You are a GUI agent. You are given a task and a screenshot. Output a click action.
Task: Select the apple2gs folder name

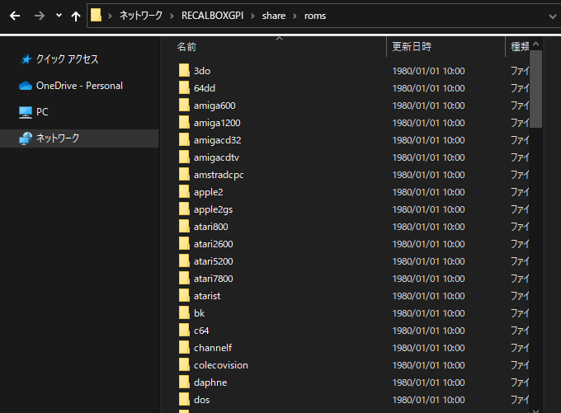pos(213,209)
